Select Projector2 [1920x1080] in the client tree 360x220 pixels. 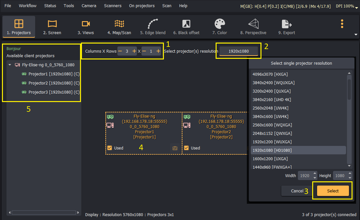(51, 83)
